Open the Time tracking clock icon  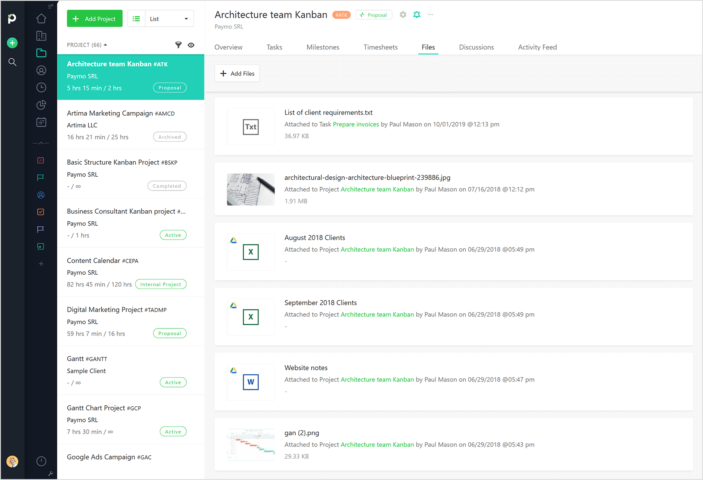[41, 88]
